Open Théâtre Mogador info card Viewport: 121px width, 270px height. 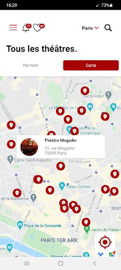(x=61, y=147)
